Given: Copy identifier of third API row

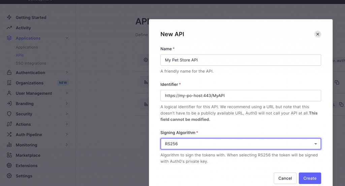Looking at the screenshot, I should (x=341, y=104).
